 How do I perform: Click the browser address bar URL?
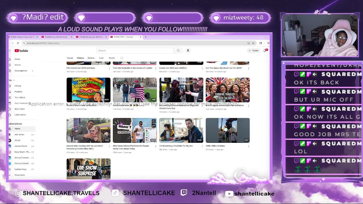[x=43, y=43]
